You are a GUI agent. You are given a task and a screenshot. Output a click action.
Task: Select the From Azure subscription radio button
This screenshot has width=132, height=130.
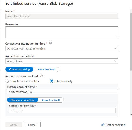coord(7,81)
